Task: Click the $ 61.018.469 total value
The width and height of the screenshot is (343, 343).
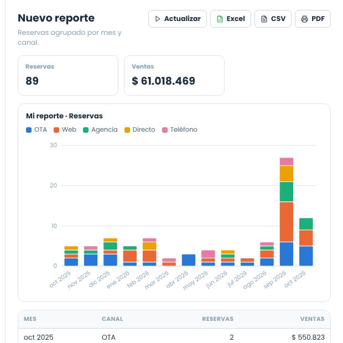Action: point(163,81)
